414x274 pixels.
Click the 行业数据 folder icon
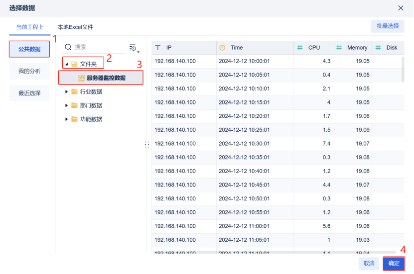pos(74,91)
